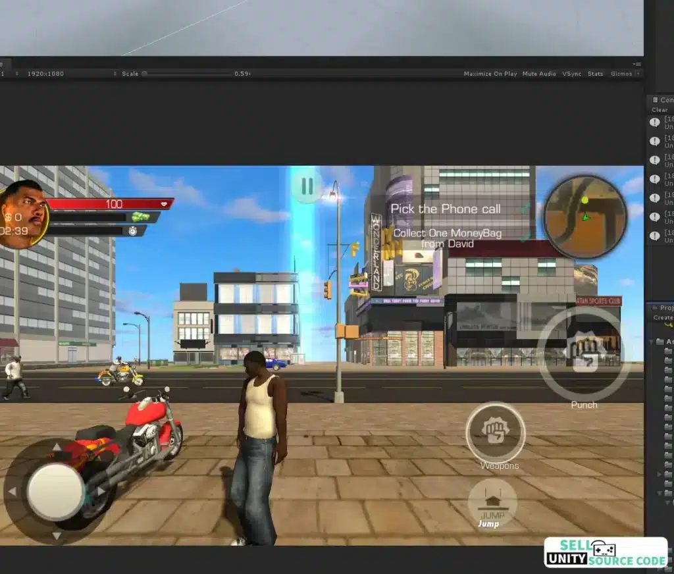Collapse the Assets root folder arrow

click(651, 341)
